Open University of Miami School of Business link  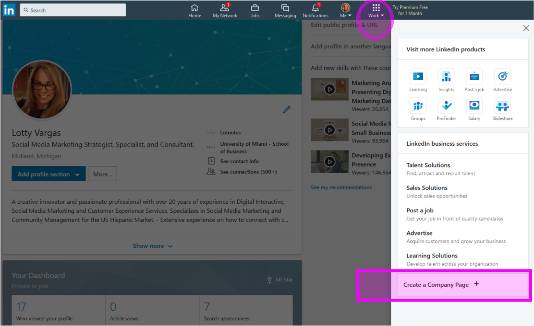click(254, 148)
